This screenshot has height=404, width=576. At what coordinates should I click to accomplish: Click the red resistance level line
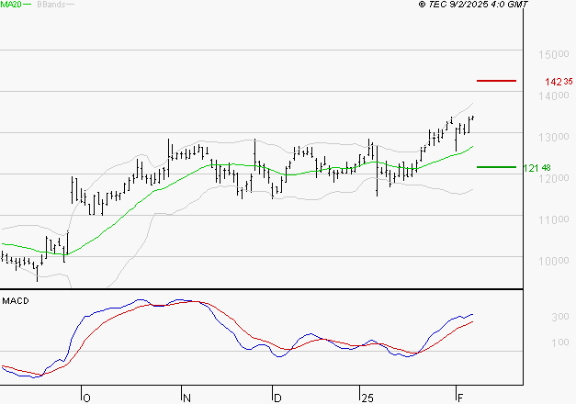point(496,81)
